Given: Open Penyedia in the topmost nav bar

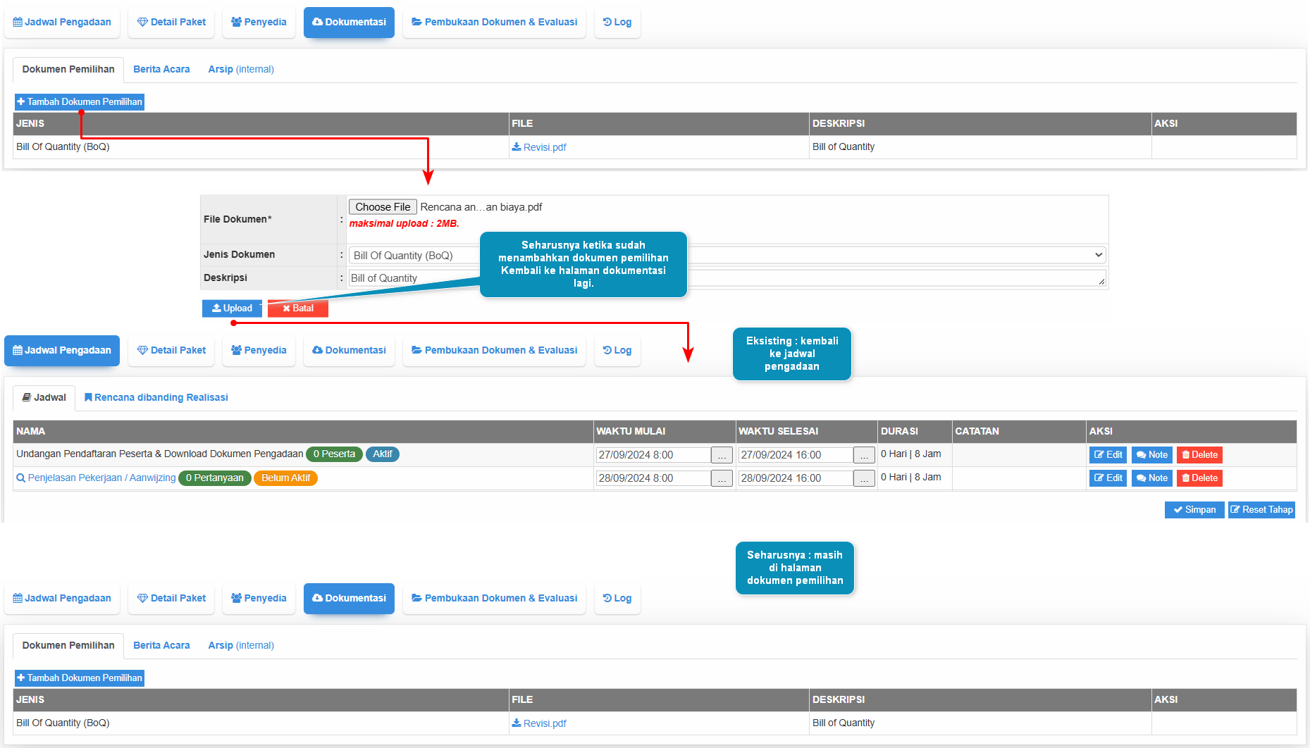Looking at the screenshot, I should coord(259,22).
